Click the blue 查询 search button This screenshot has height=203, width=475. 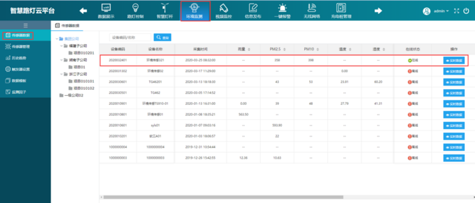point(163,37)
